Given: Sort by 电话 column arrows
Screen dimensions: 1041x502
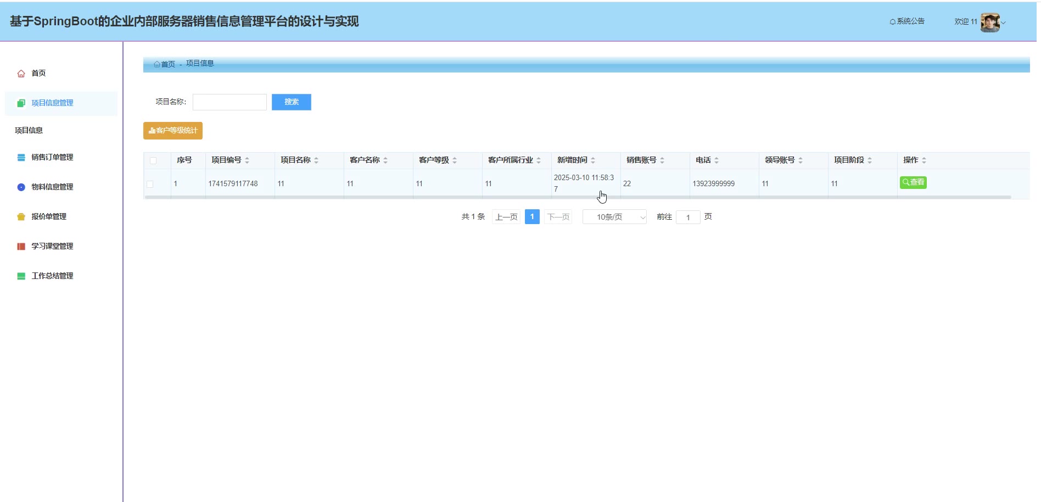Looking at the screenshot, I should [x=717, y=160].
